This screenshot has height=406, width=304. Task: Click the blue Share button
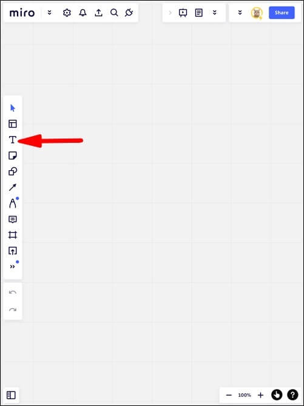pyautogui.click(x=282, y=13)
